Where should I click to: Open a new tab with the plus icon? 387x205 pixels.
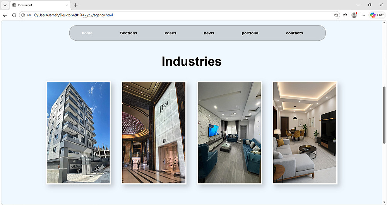(76, 5)
